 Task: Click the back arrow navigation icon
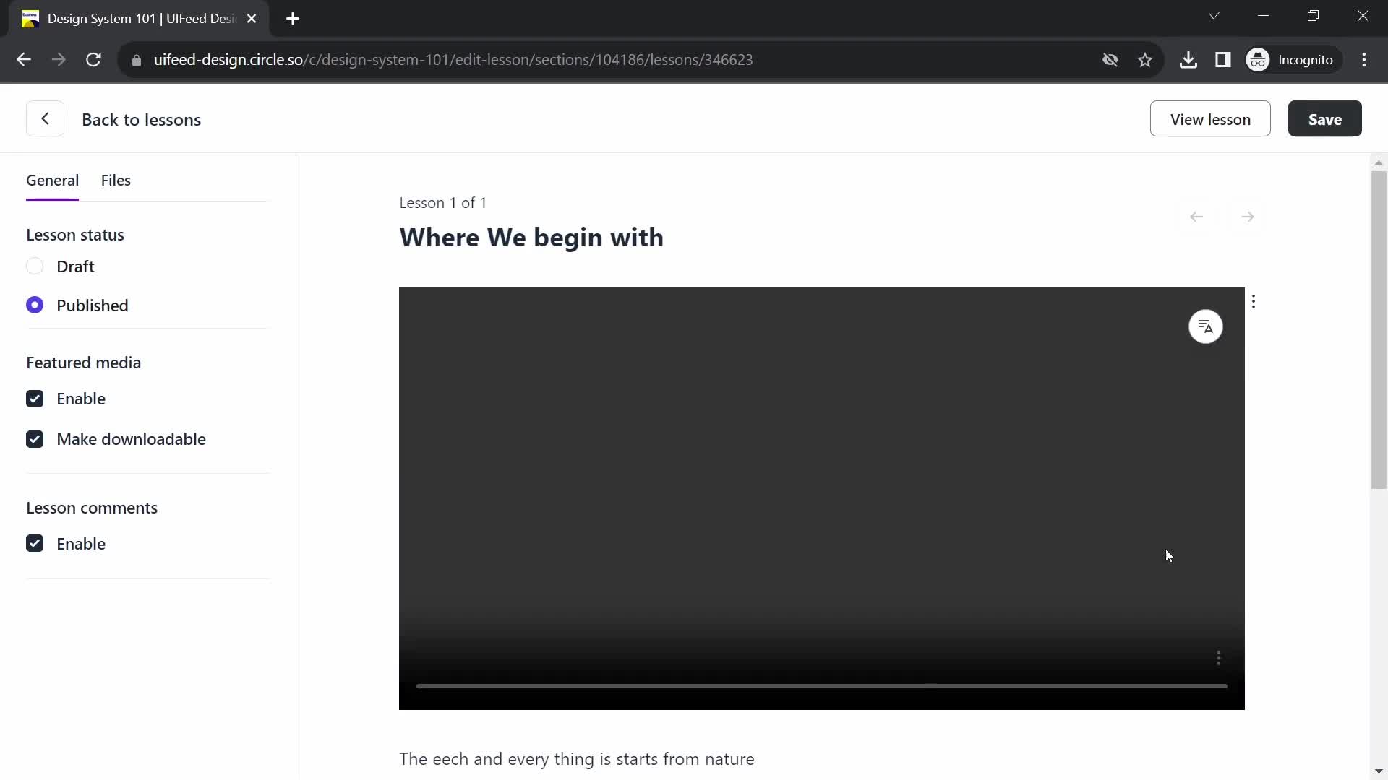[45, 119]
